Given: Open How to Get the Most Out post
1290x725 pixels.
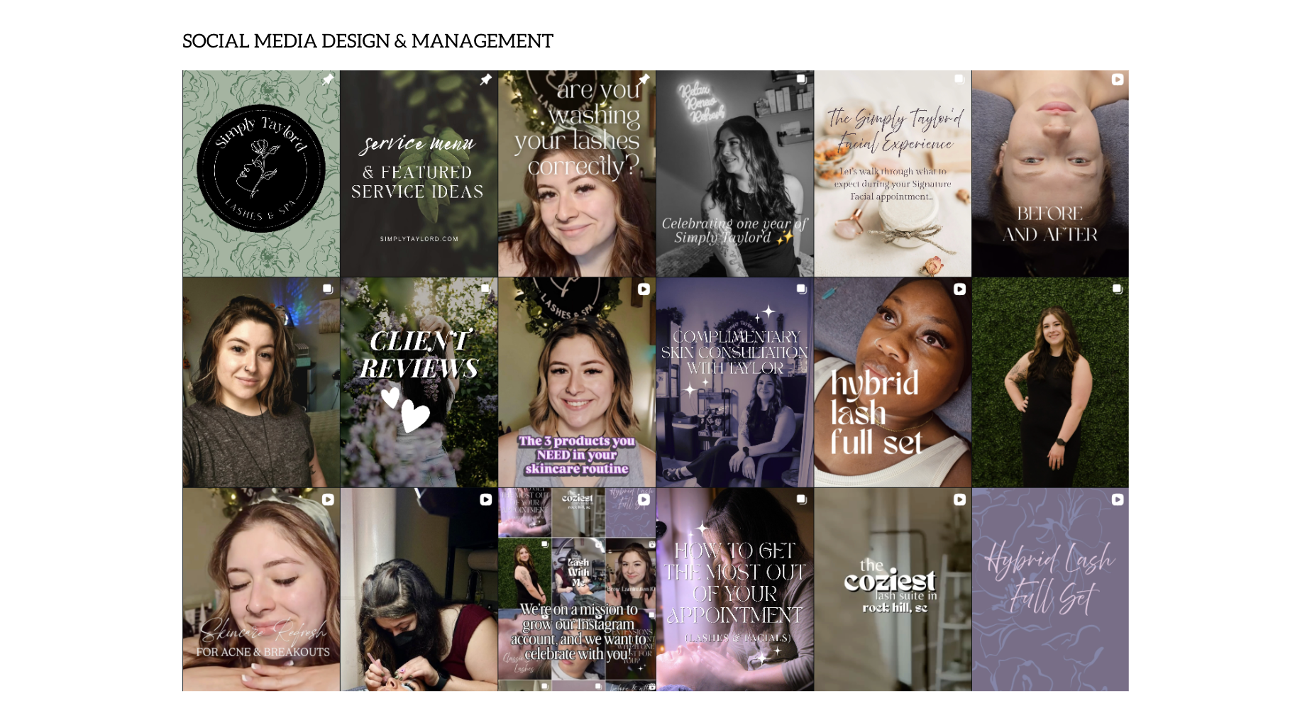Looking at the screenshot, I should coord(735,590).
